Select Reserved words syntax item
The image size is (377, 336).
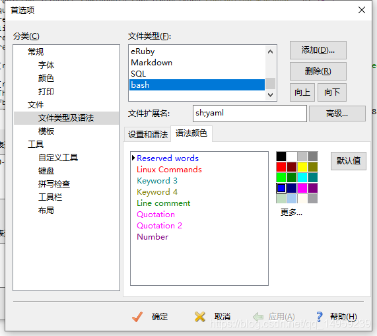168,158
